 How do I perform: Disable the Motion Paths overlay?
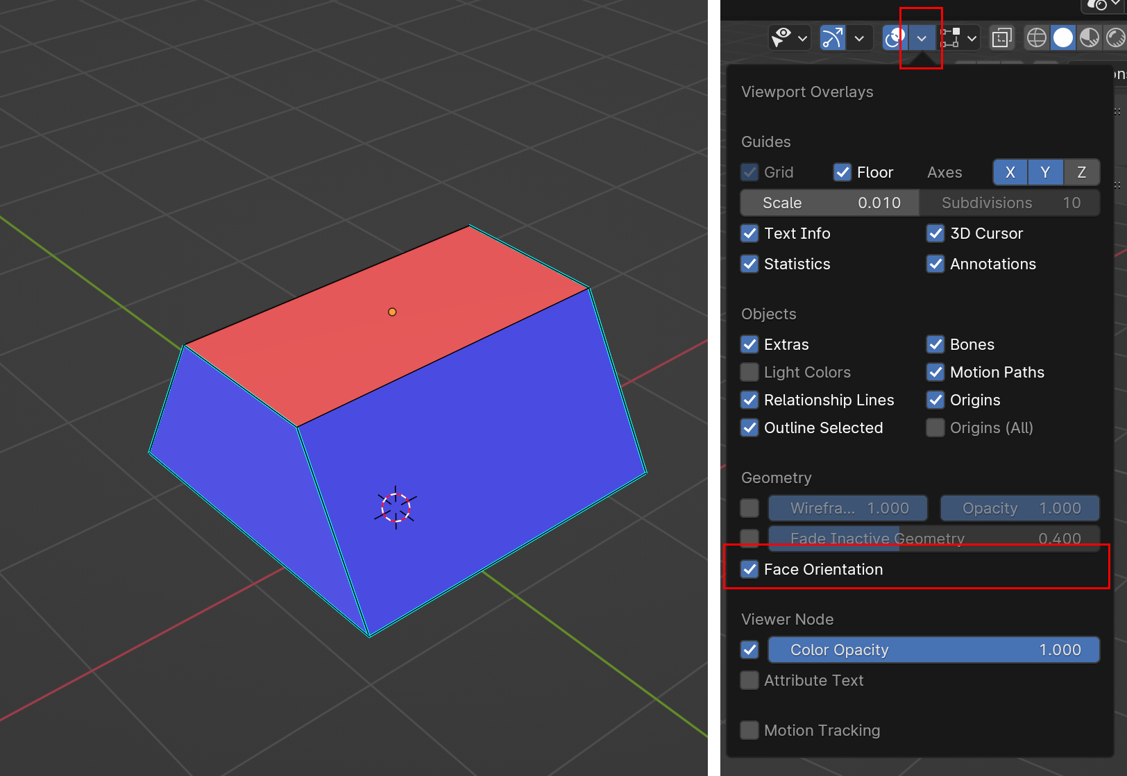(935, 372)
